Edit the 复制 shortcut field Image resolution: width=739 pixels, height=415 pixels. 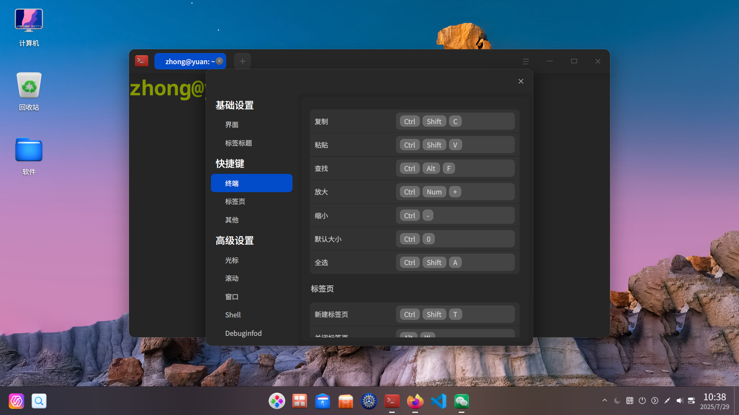(455, 121)
